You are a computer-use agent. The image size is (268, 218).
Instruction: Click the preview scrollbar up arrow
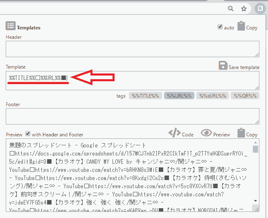pos(256,142)
